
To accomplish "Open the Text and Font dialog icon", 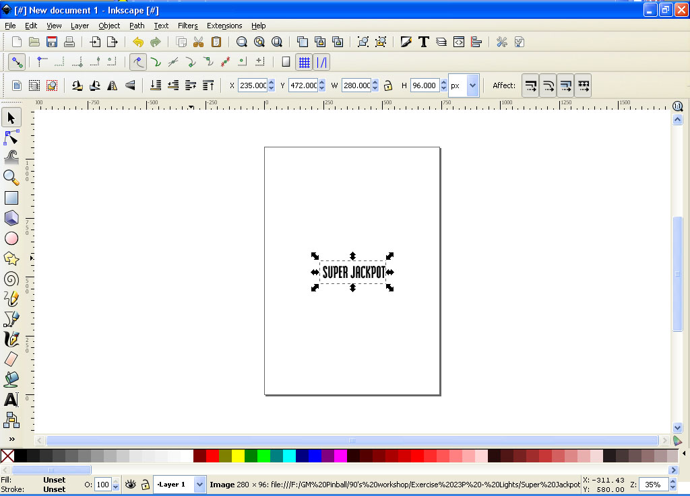I will click(x=424, y=42).
